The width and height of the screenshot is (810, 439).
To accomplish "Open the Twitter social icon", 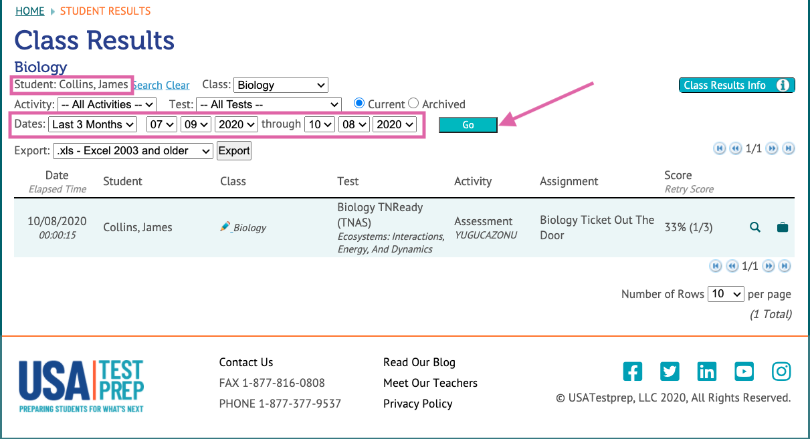I will pyautogui.click(x=670, y=372).
